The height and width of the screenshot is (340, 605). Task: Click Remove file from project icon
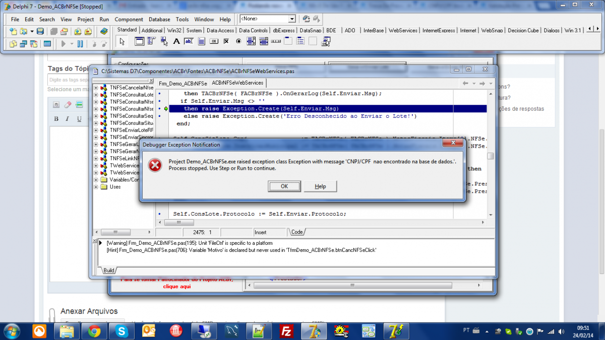click(88, 31)
